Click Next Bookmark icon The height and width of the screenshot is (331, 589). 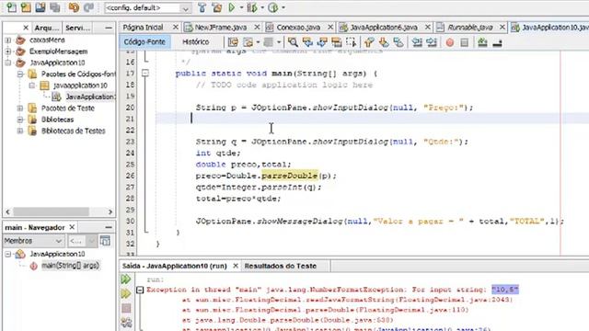(x=384, y=42)
